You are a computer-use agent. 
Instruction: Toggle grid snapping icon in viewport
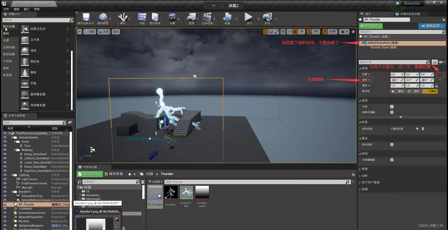tap(295, 32)
